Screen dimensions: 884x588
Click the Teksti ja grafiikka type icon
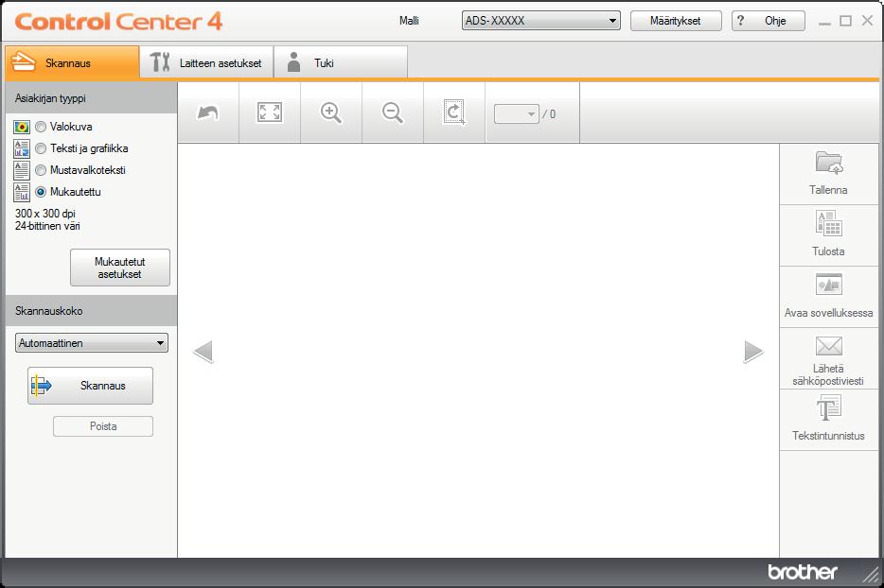point(22,148)
